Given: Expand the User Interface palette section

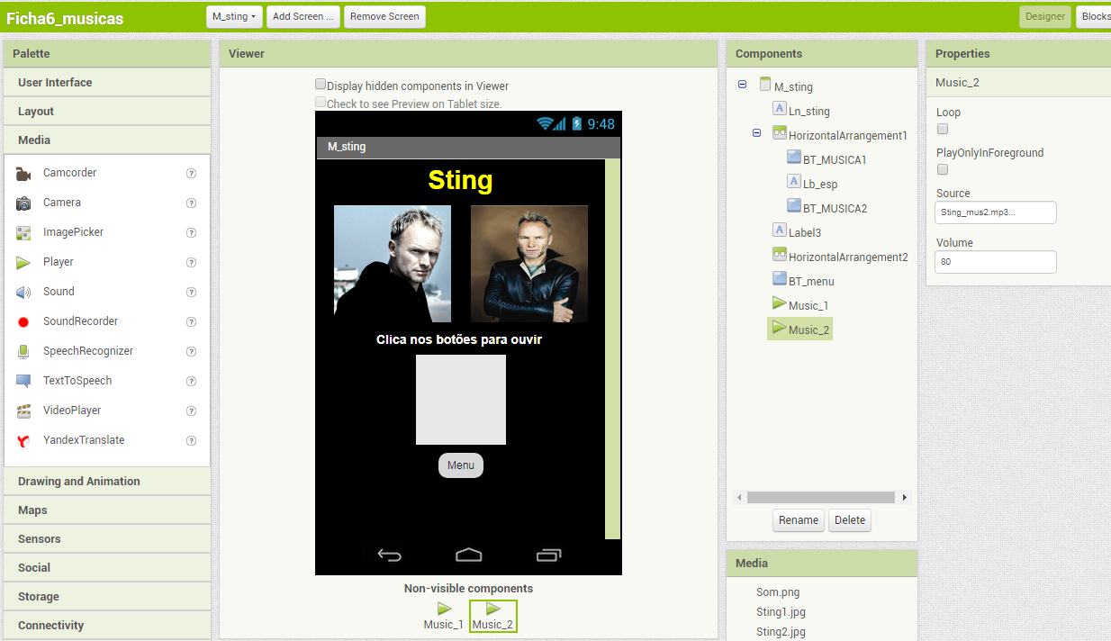Looking at the screenshot, I should click(107, 83).
